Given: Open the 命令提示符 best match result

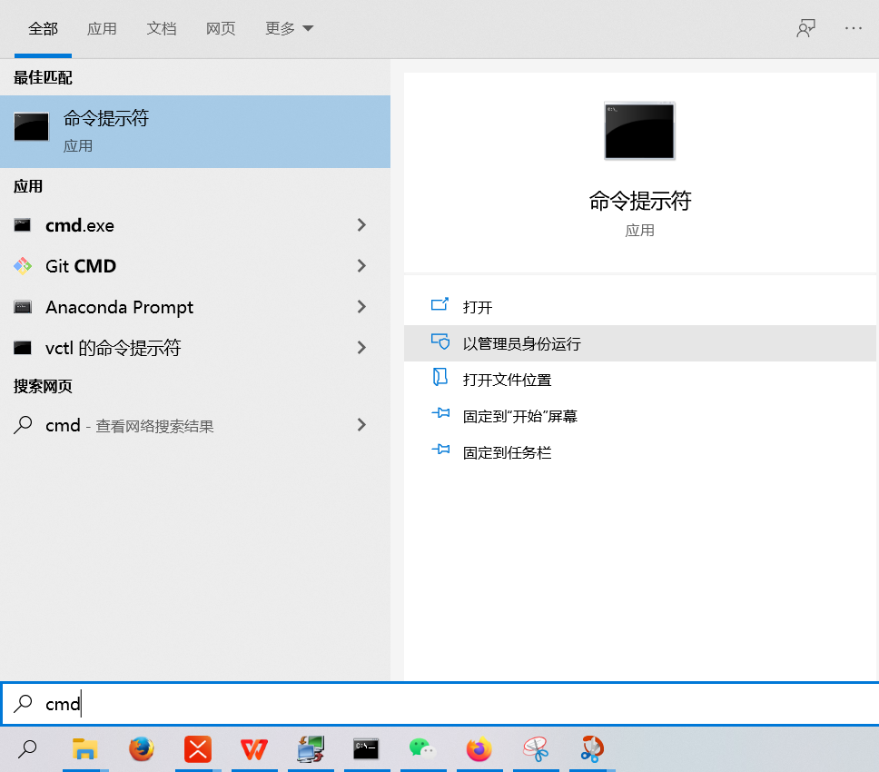Looking at the screenshot, I should click(x=195, y=132).
